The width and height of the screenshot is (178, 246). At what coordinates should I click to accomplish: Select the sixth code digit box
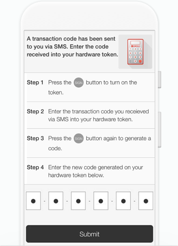(x=146, y=201)
